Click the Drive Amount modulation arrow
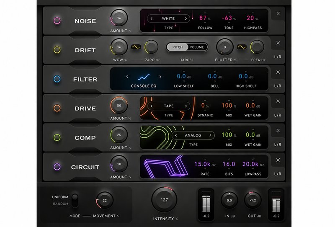The height and width of the screenshot is (227, 335). pyautogui.click(x=129, y=119)
